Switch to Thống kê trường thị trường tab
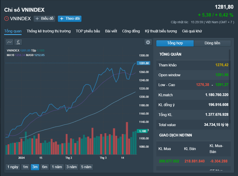 tap(48, 31)
